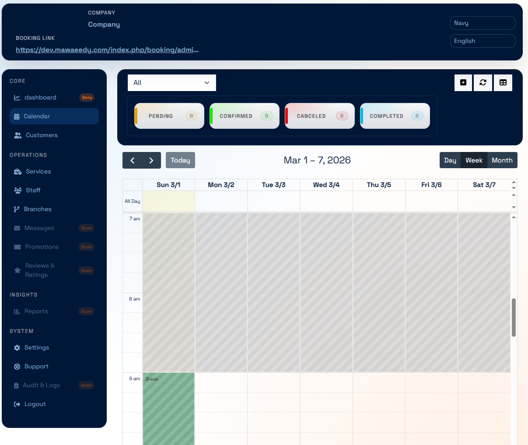Viewport: 528px width, 445px height.
Task: Expand the All filter dropdown
Action: (171, 83)
